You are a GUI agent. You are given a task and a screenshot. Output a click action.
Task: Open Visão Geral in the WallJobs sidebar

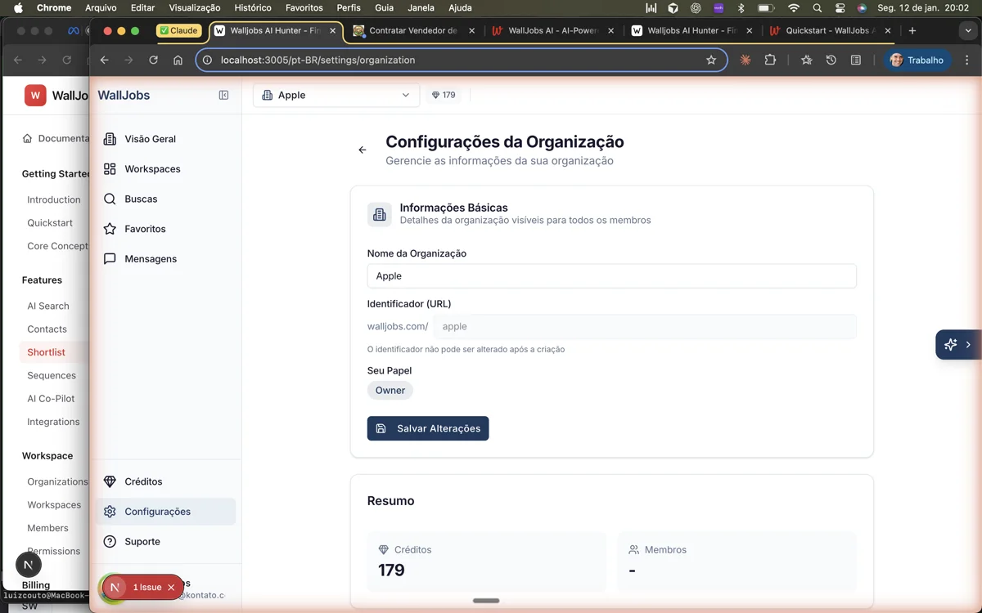[148, 138]
